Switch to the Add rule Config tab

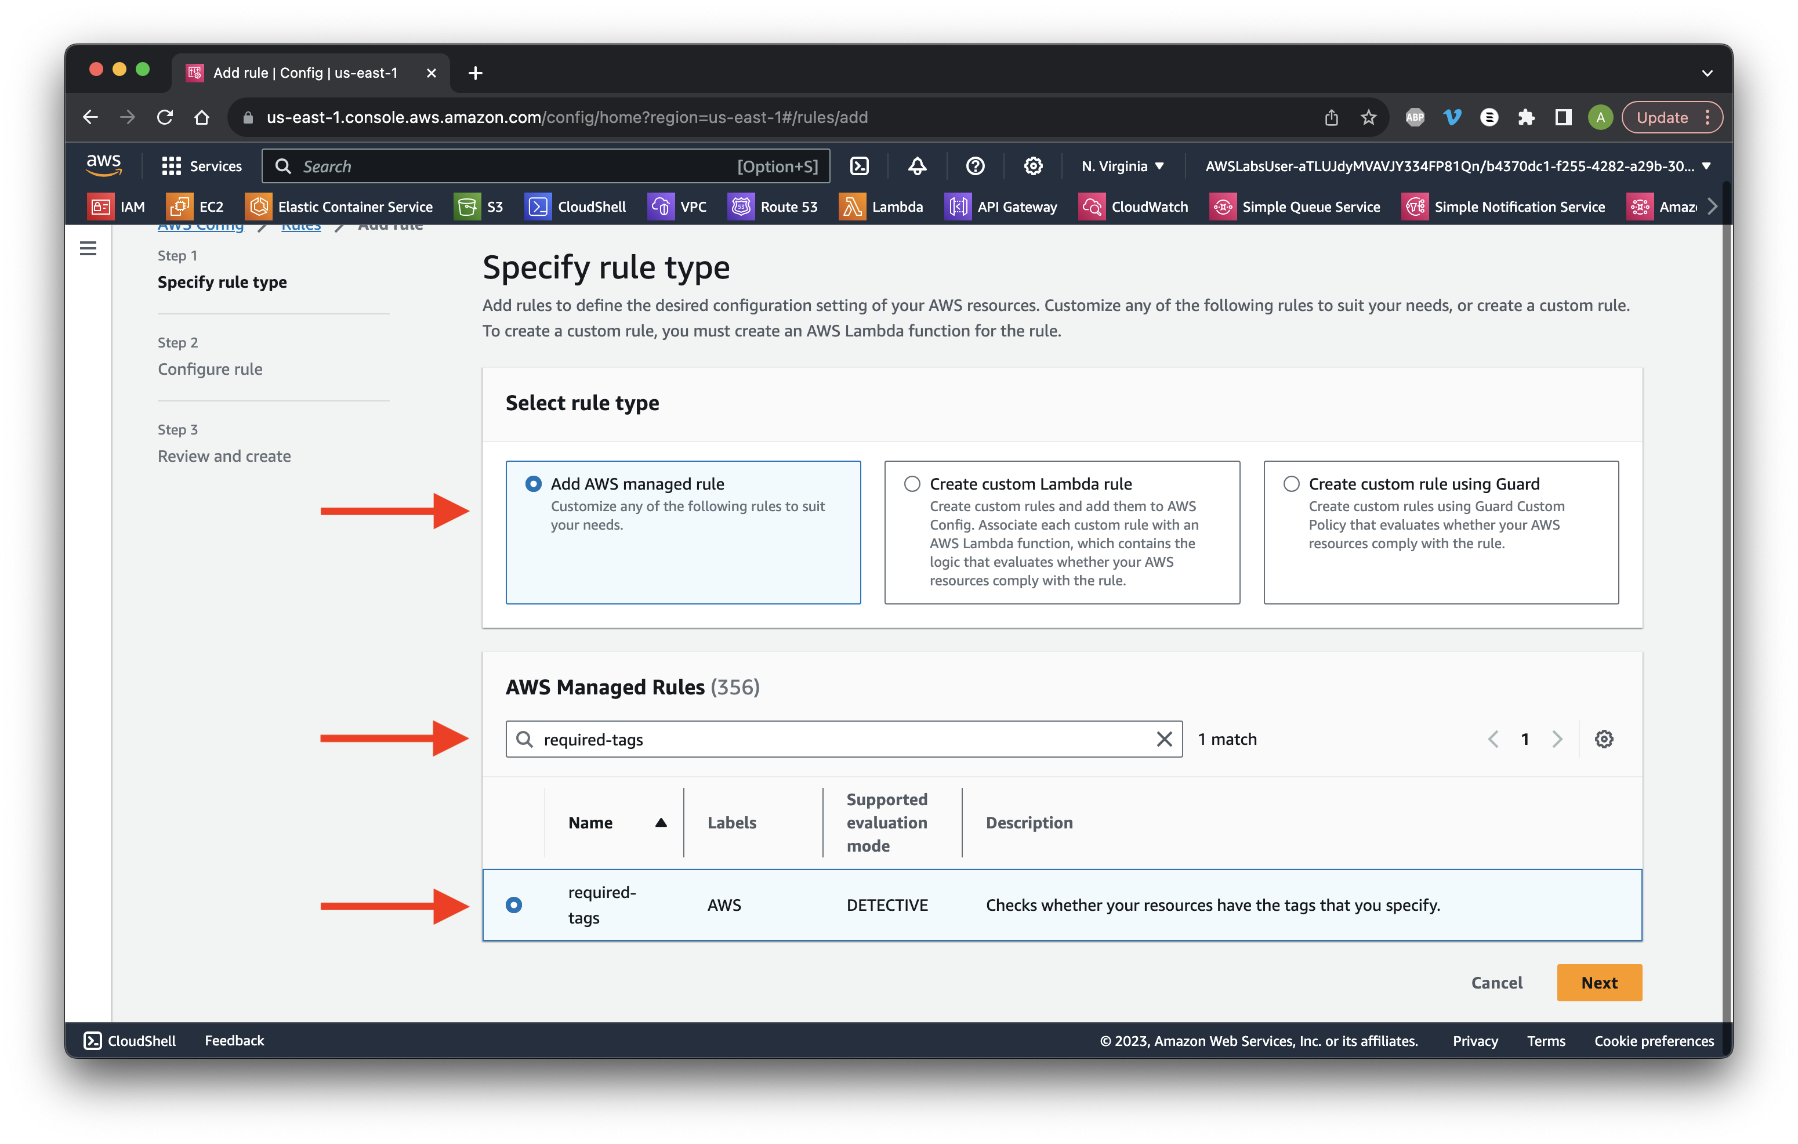pyautogui.click(x=310, y=73)
